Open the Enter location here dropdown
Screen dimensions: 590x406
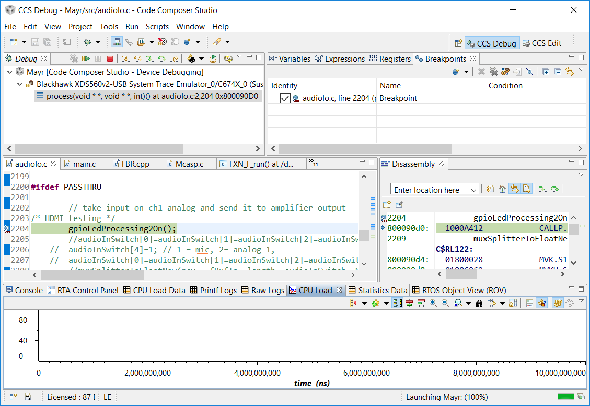[473, 190]
